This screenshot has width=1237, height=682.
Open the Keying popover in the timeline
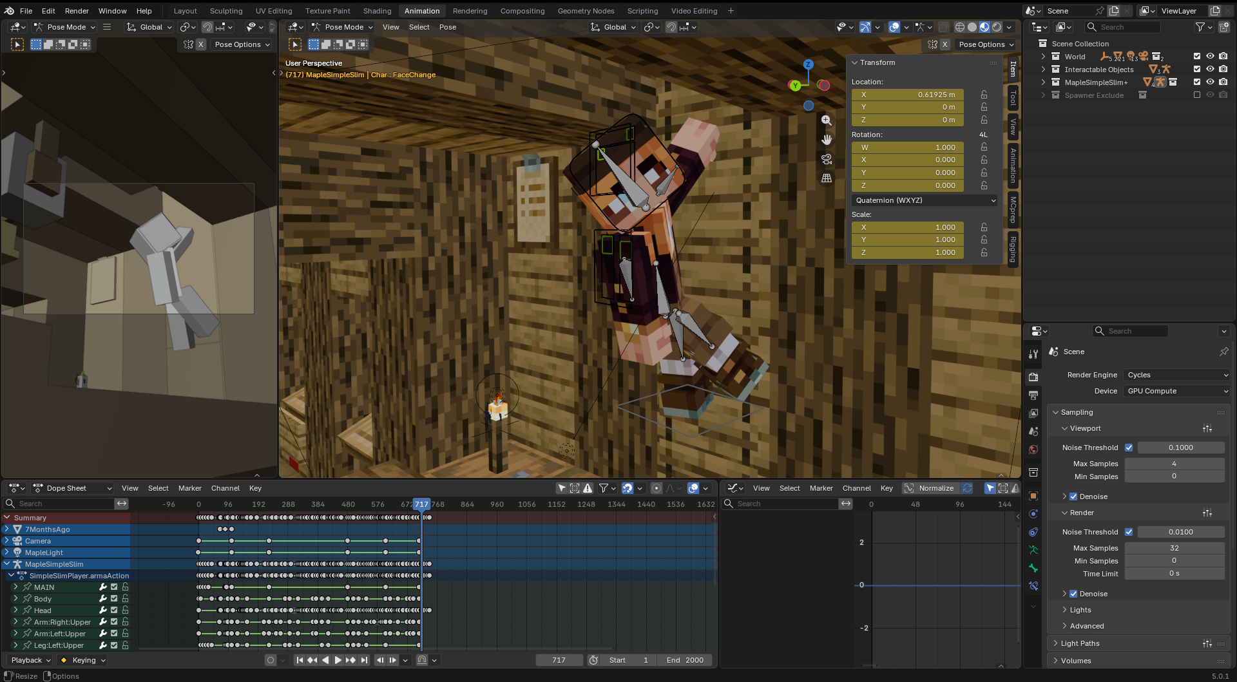84,660
